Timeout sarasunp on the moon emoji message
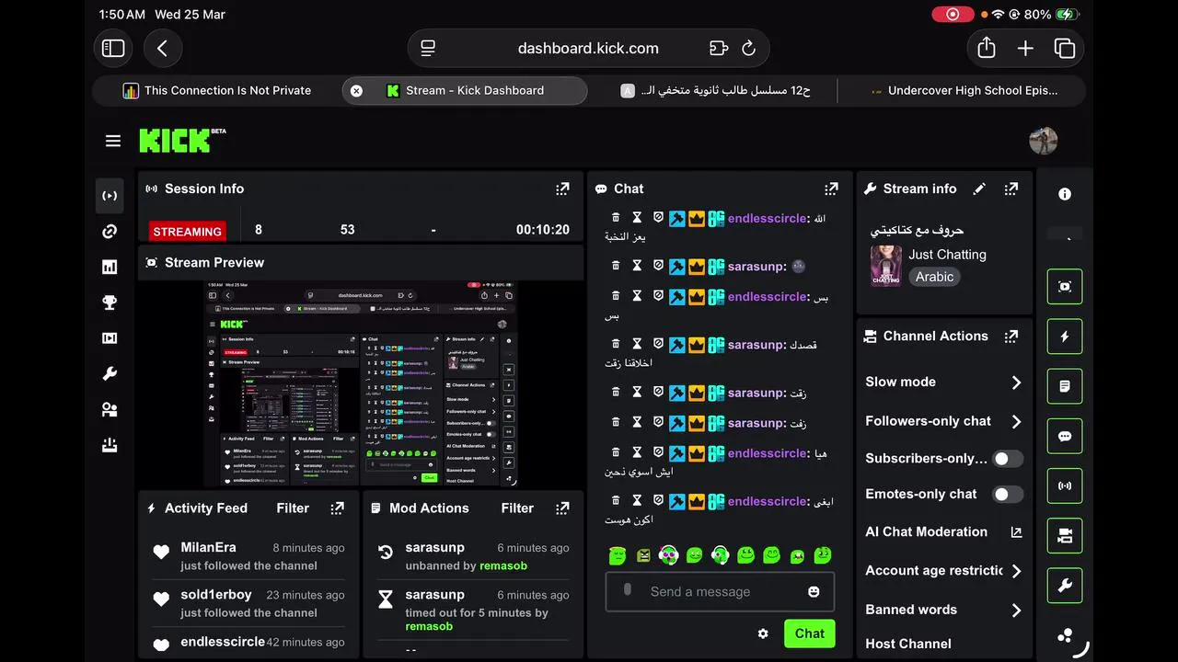The image size is (1178, 662). click(637, 266)
